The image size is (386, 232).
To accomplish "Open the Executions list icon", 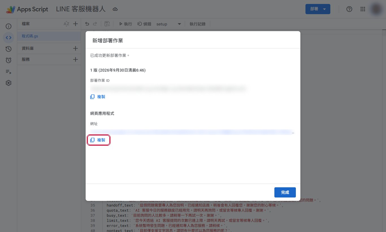I will 8,72.
